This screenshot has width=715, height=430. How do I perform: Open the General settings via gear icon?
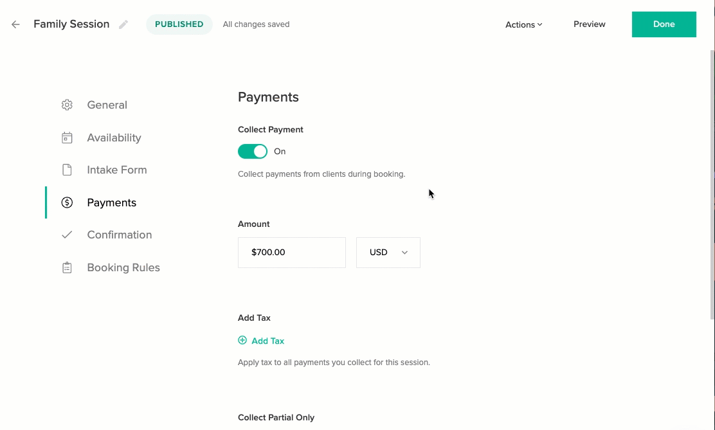(67, 105)
